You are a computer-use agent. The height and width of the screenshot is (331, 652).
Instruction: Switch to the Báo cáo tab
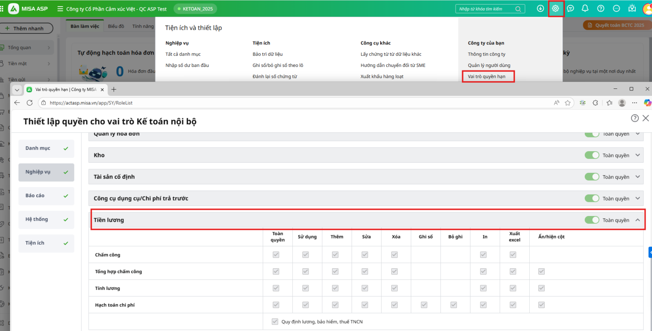coord(46,196)
